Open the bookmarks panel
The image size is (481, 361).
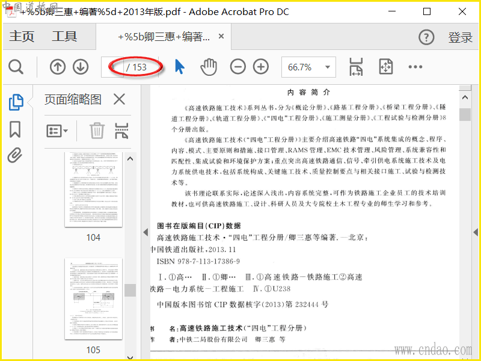pyautogui.click(x=15, y=129)
